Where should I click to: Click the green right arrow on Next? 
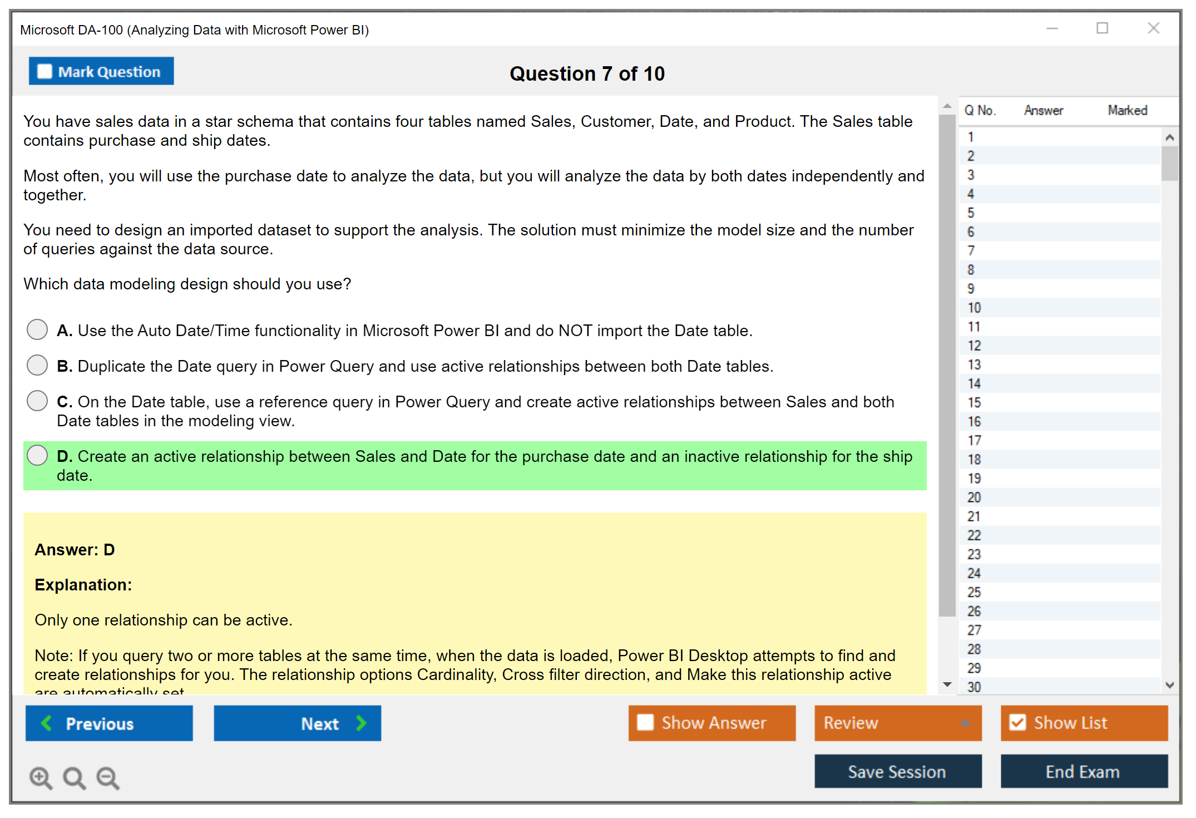point(361,723)
